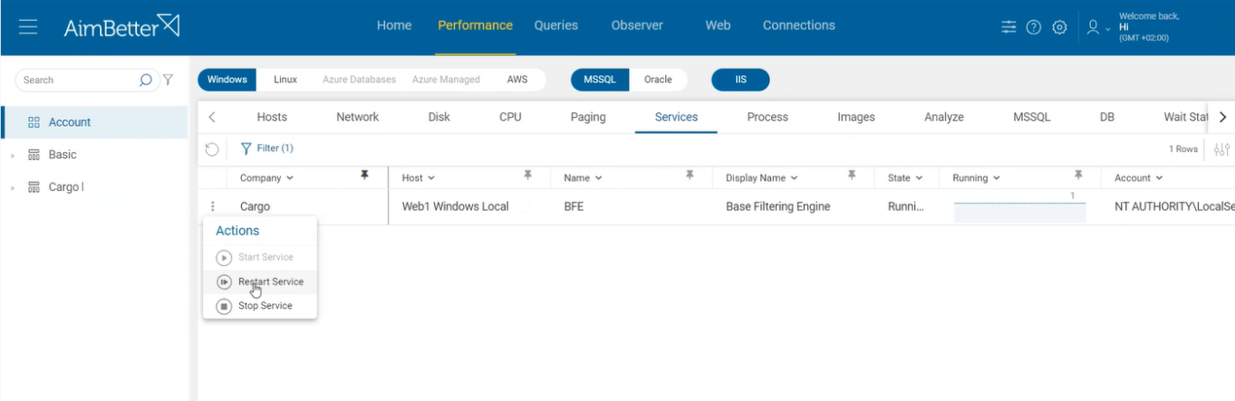This screenshot has height=401, width=1235.
Task: Switch to the Process tab
Action: 767,117
